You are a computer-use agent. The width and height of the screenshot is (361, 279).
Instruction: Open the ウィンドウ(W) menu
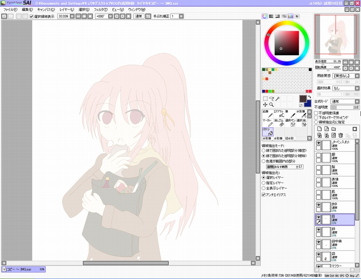coord(137,10)
